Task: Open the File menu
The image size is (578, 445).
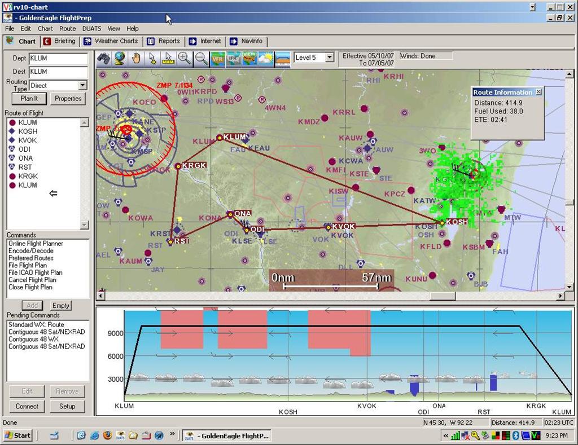Action: pos(10,28)
